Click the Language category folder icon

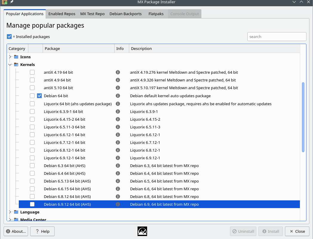pos(16,212)
